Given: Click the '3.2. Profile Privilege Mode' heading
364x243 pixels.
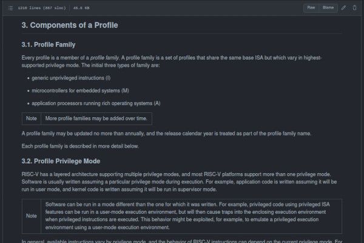Looking at the screenshot, I should coord(61,161).
